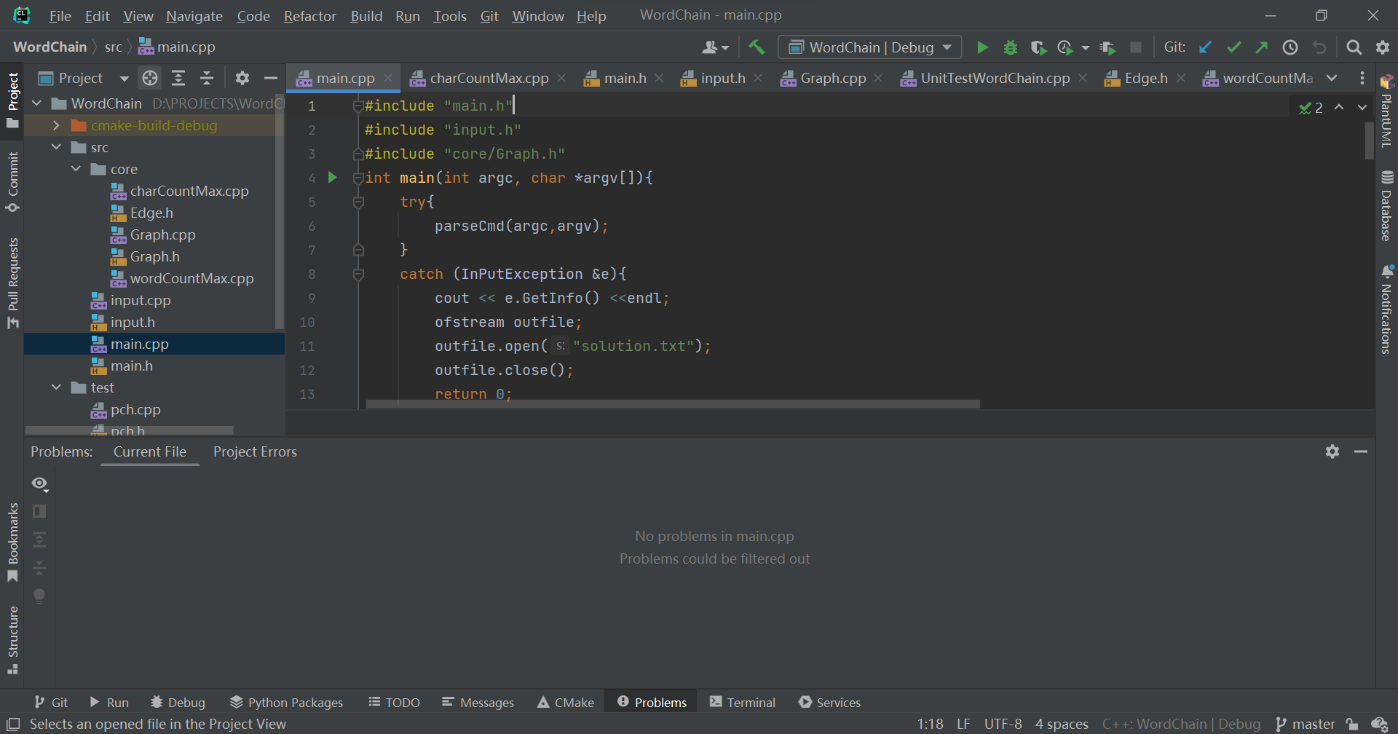
Task: Switch to Project Errors tab
Action: click(x=255, y=451)
